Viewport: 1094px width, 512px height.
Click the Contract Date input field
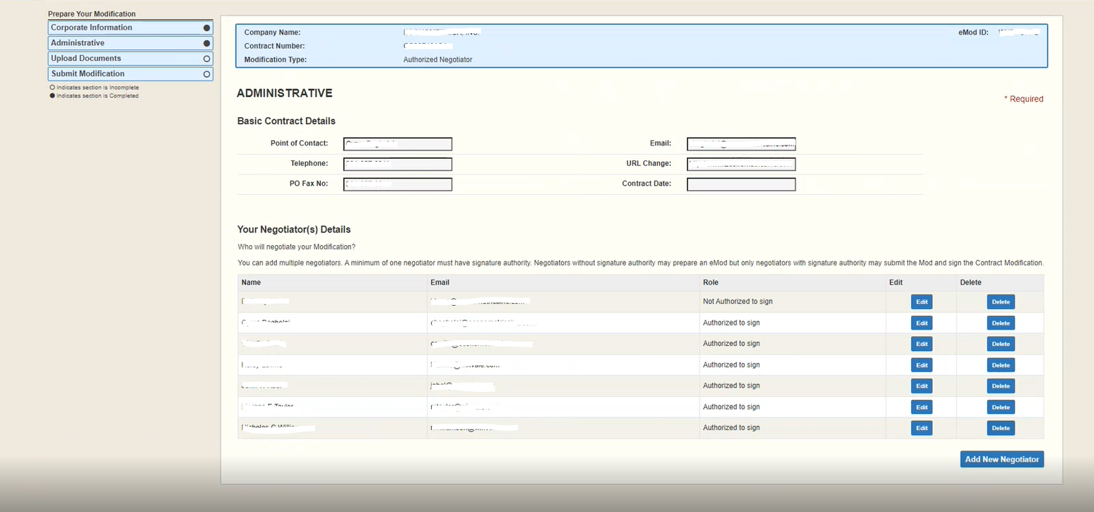tap(741, 184)
